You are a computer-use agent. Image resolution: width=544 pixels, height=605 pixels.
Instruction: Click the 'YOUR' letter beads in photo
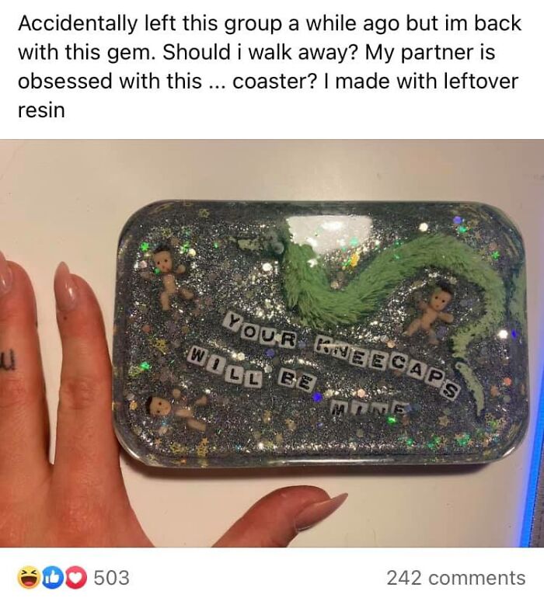click(260, 331)
